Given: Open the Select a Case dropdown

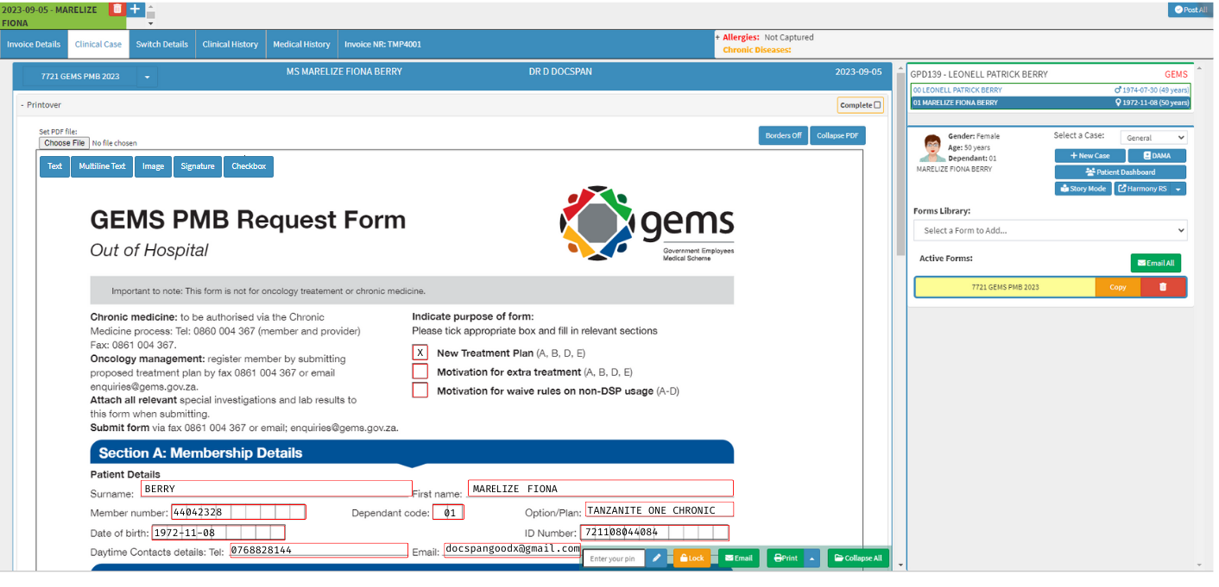Looking at the screenshot, I should [x=1153, y=138].
